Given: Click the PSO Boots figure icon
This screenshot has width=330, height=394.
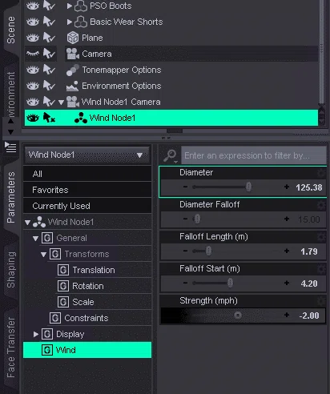Looking at the screenshot, I should (x=81, y=6).
